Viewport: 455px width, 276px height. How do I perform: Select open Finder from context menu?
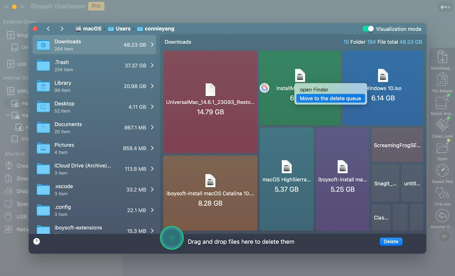314,90
